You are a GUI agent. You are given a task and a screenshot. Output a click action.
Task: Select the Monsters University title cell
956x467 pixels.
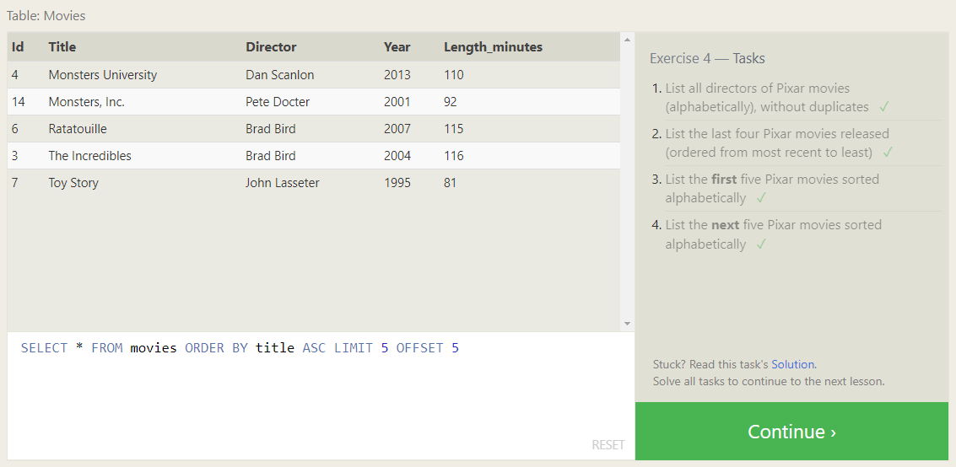click(102, 75)
